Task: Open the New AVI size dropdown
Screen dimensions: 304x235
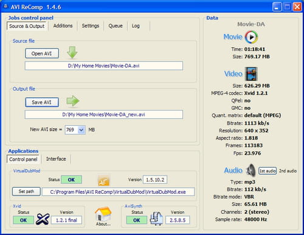Action: coord(81,130)
